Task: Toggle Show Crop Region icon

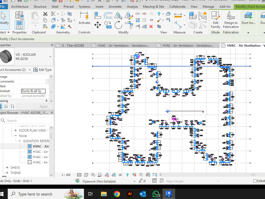Action: 114,175
